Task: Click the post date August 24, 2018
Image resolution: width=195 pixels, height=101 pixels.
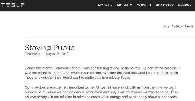Action: point(57,54)
